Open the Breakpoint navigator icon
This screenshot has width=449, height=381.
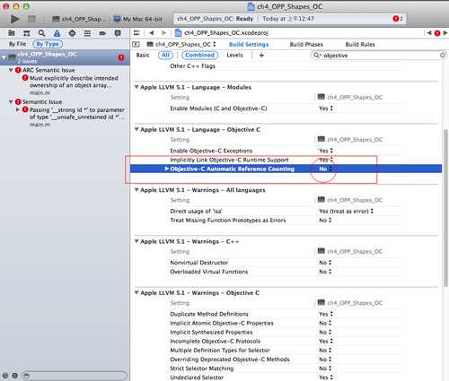(x=102, y=33)
